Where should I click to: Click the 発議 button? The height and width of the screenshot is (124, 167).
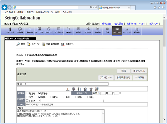(x=124, y=71)
